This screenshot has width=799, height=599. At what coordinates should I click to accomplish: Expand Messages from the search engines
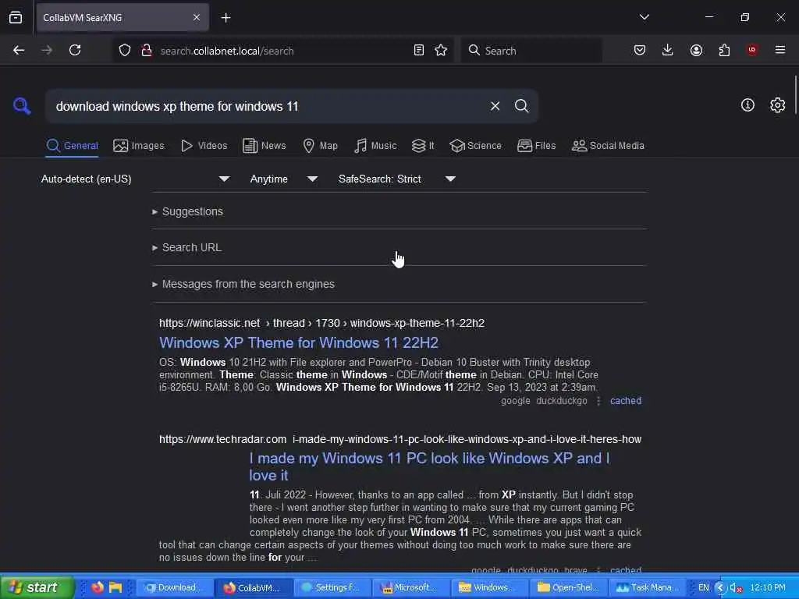point(243,284)
